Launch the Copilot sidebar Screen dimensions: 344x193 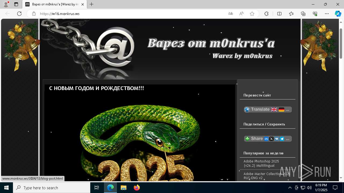[338, 14]
